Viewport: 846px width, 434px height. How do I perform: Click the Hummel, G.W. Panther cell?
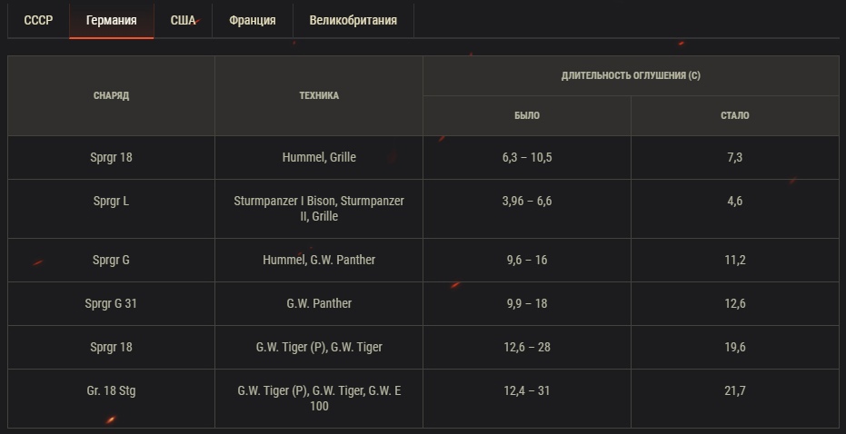pos(318,260)
